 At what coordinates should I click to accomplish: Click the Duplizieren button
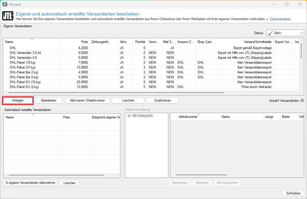pos(163,100)
